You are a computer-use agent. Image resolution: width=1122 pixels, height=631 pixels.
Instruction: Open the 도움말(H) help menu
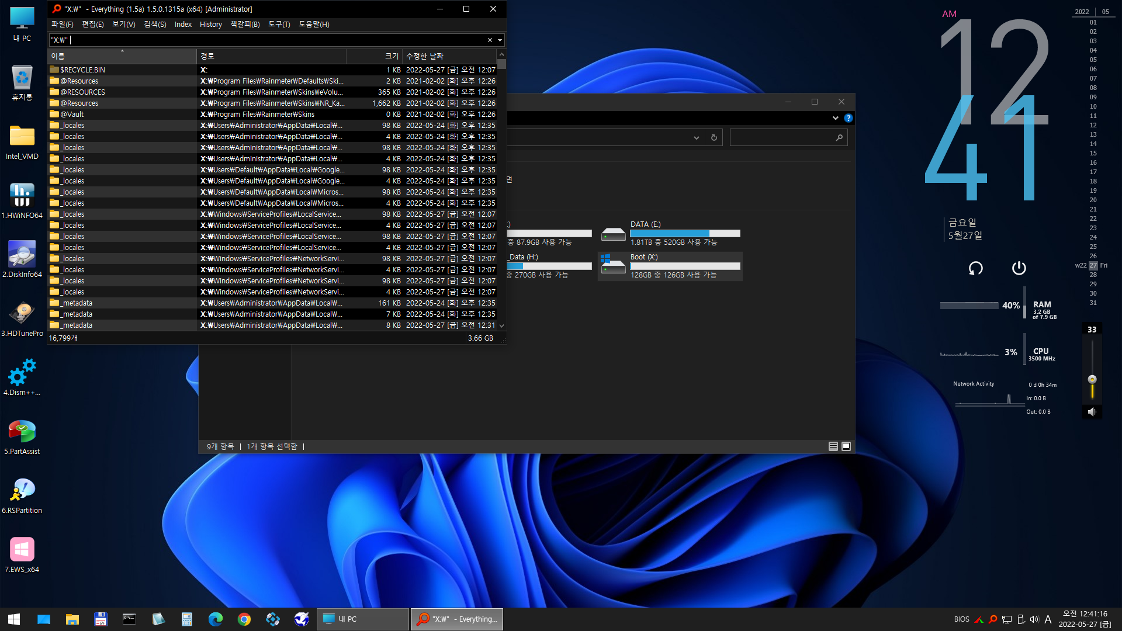[314, 25]
